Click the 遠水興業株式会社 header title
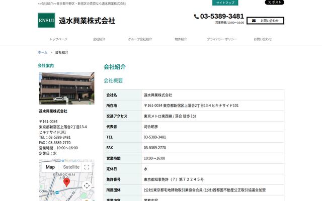 [87, 21]
